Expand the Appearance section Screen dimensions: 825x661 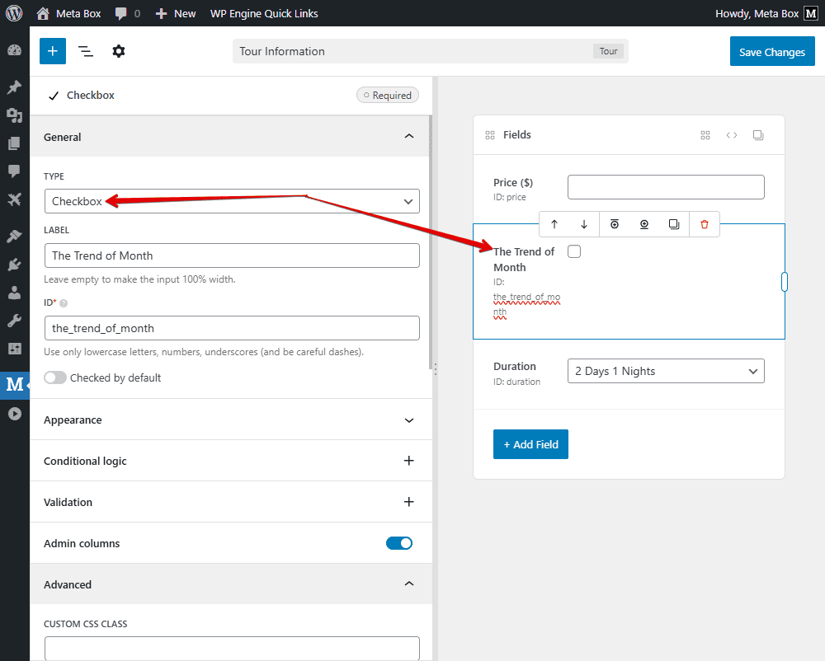pyautogui.click(x=231, y=420)
